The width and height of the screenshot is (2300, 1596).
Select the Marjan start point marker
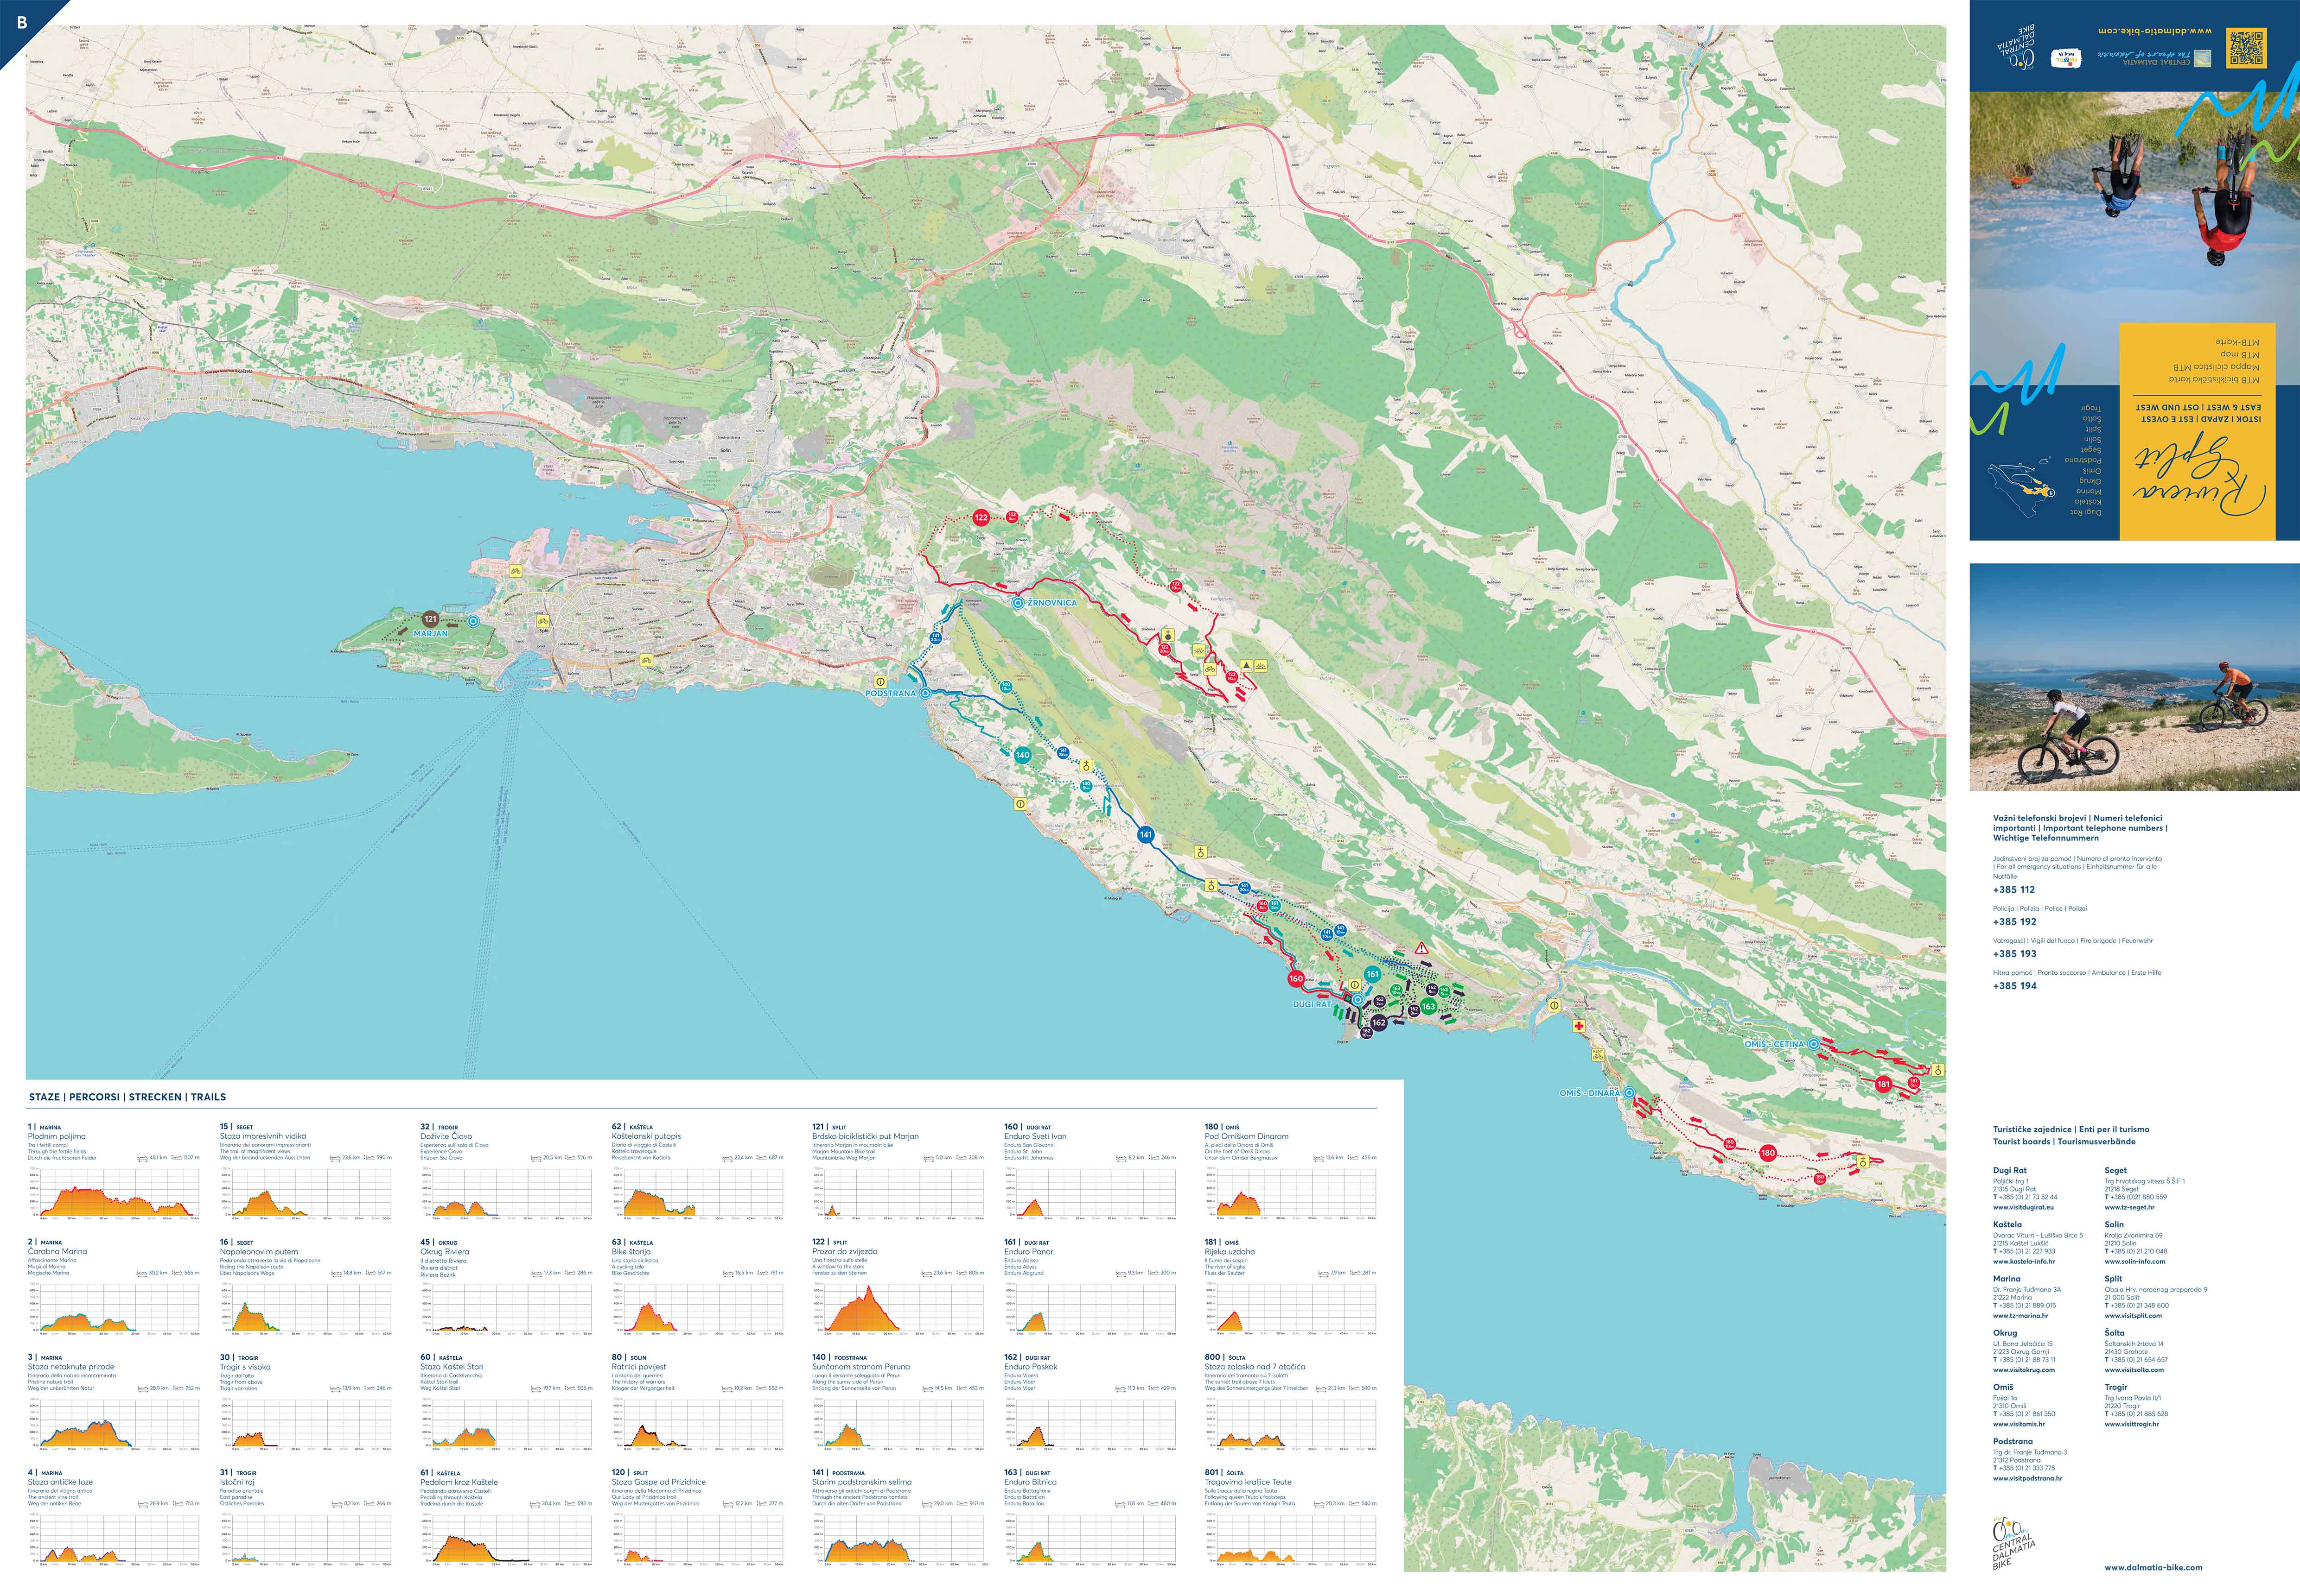(473, 621)
